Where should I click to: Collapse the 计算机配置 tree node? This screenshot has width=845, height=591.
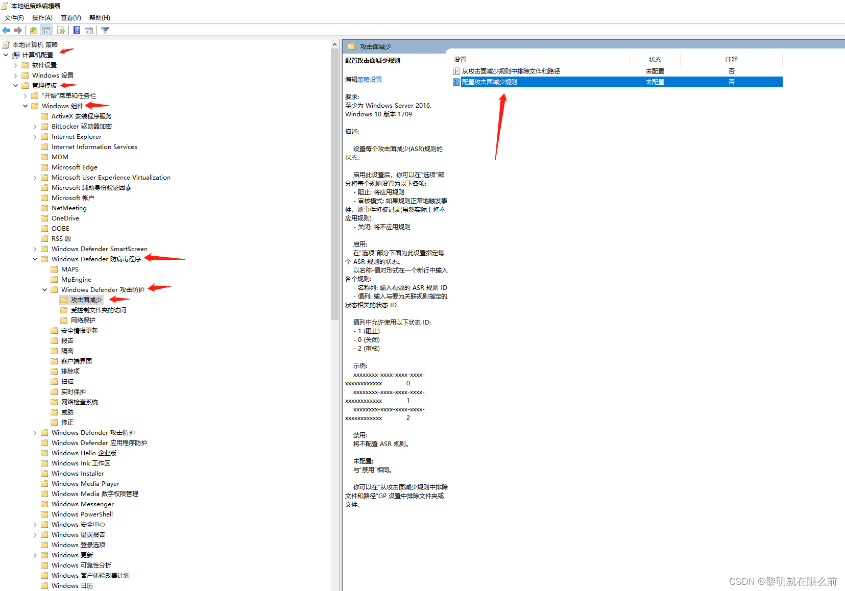click(x=6, y=55)
